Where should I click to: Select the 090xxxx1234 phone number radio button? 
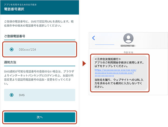[11, 50]
